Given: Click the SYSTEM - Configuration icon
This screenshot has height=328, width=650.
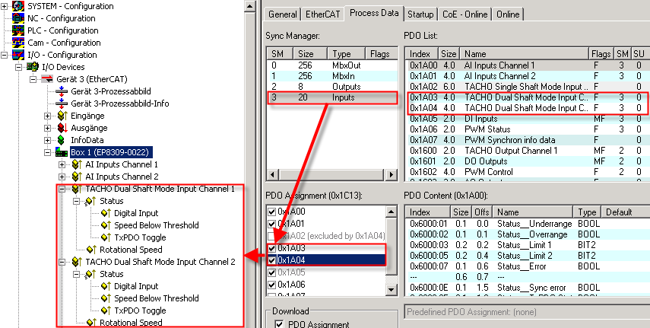Looking at the screenshot, I should tap(18, 6).
